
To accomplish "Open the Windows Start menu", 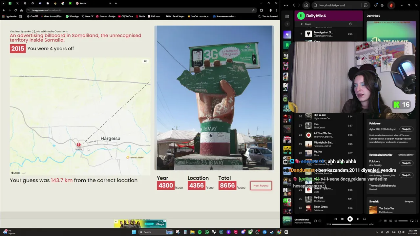I will [x=134, y=232].
